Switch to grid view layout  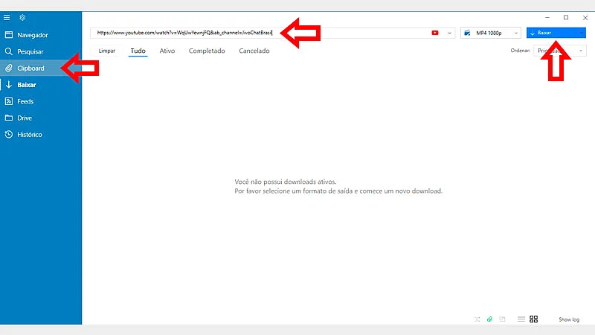point(533,319)
